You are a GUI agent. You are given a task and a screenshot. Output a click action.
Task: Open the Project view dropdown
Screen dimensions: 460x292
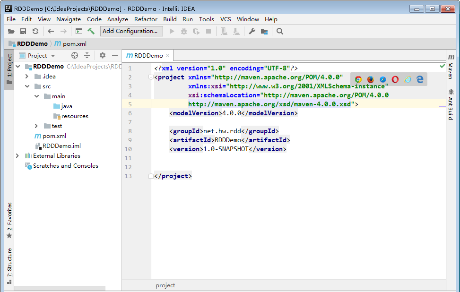[37, 55]
